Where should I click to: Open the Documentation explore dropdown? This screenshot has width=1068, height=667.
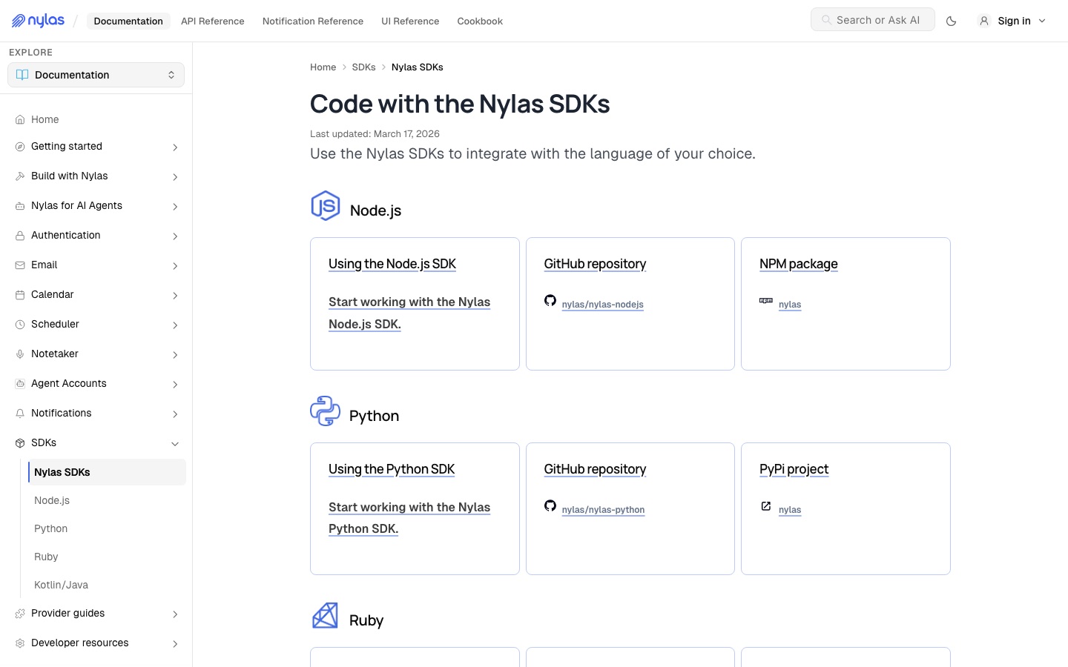pyautogui.click(x=96, y=75)
